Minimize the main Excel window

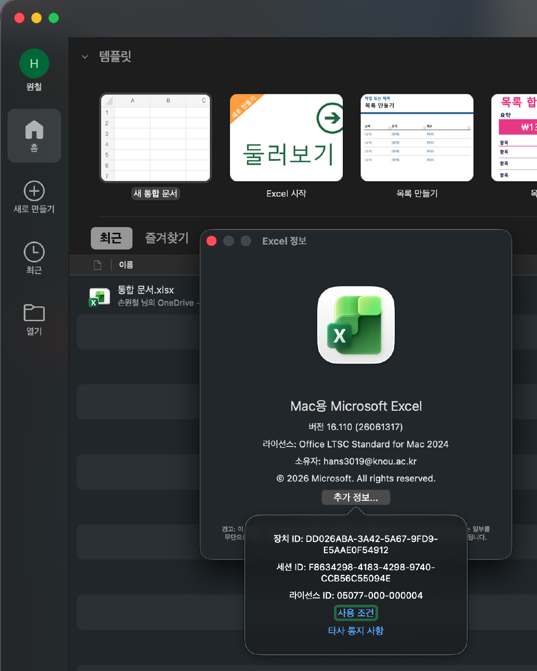(x=36, y=18)
